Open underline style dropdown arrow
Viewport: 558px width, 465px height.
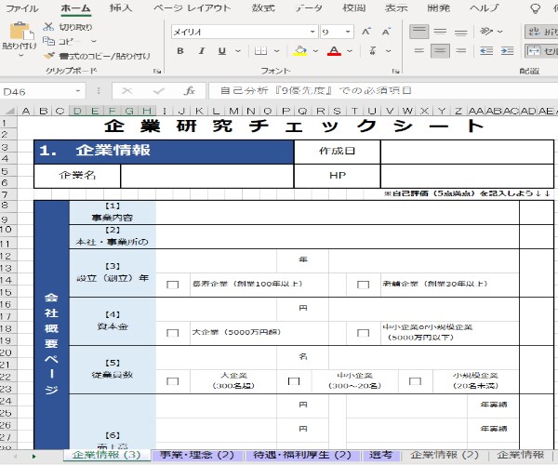coord(238,51)
